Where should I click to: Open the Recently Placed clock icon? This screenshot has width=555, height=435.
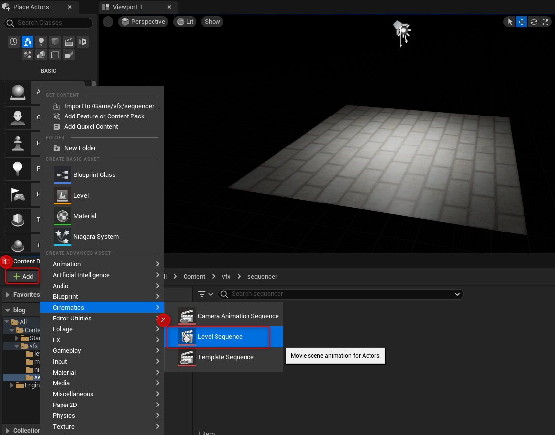(x=14, y=42)
